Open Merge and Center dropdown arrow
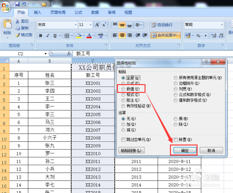Screen dimensions: 233x193 point(178,35)
